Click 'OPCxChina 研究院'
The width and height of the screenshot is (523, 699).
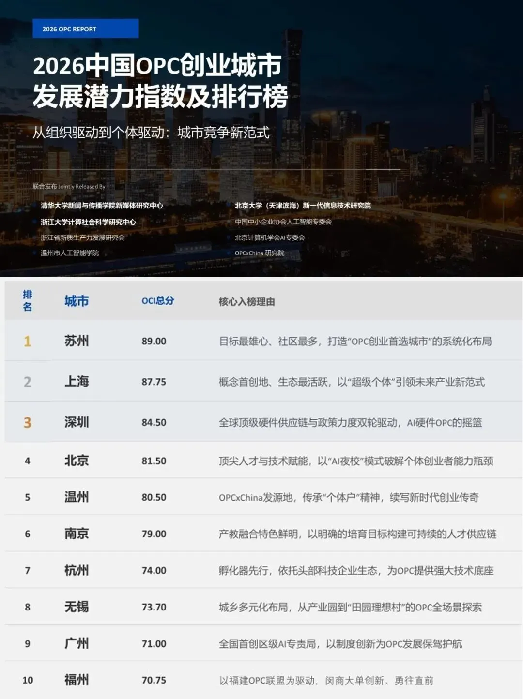(x=260, y=253)
